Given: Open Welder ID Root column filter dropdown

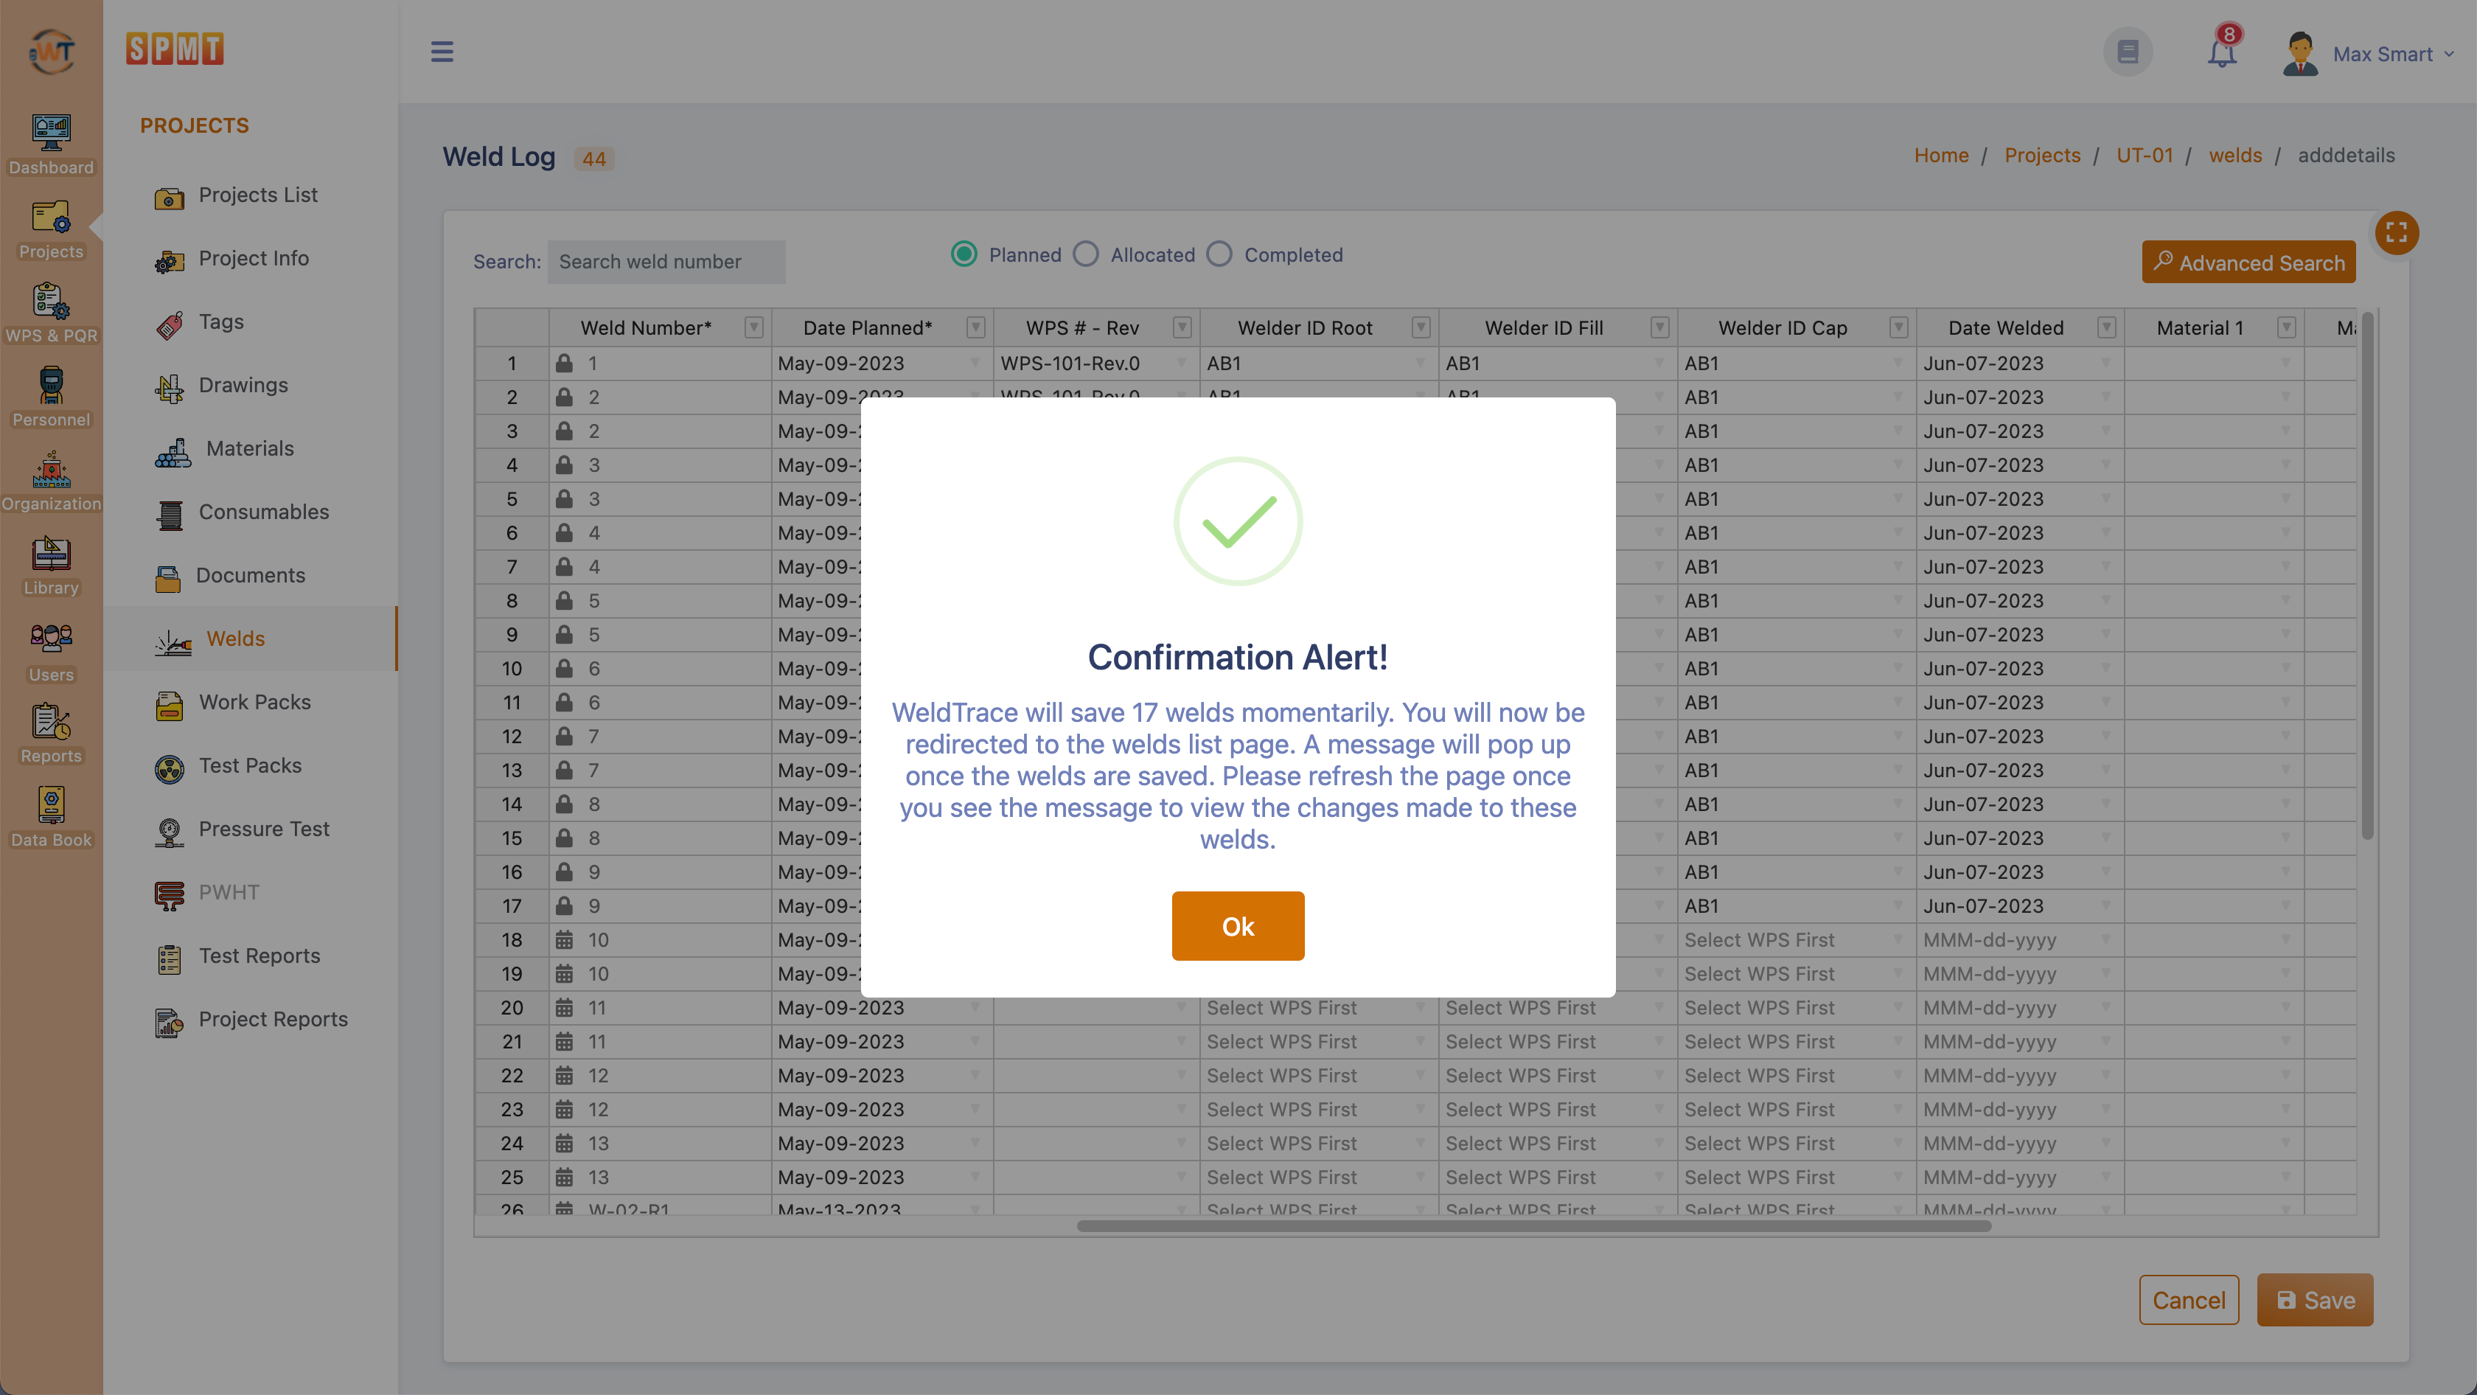Looking at the screenshot, I should click(x=1421, y=328).
